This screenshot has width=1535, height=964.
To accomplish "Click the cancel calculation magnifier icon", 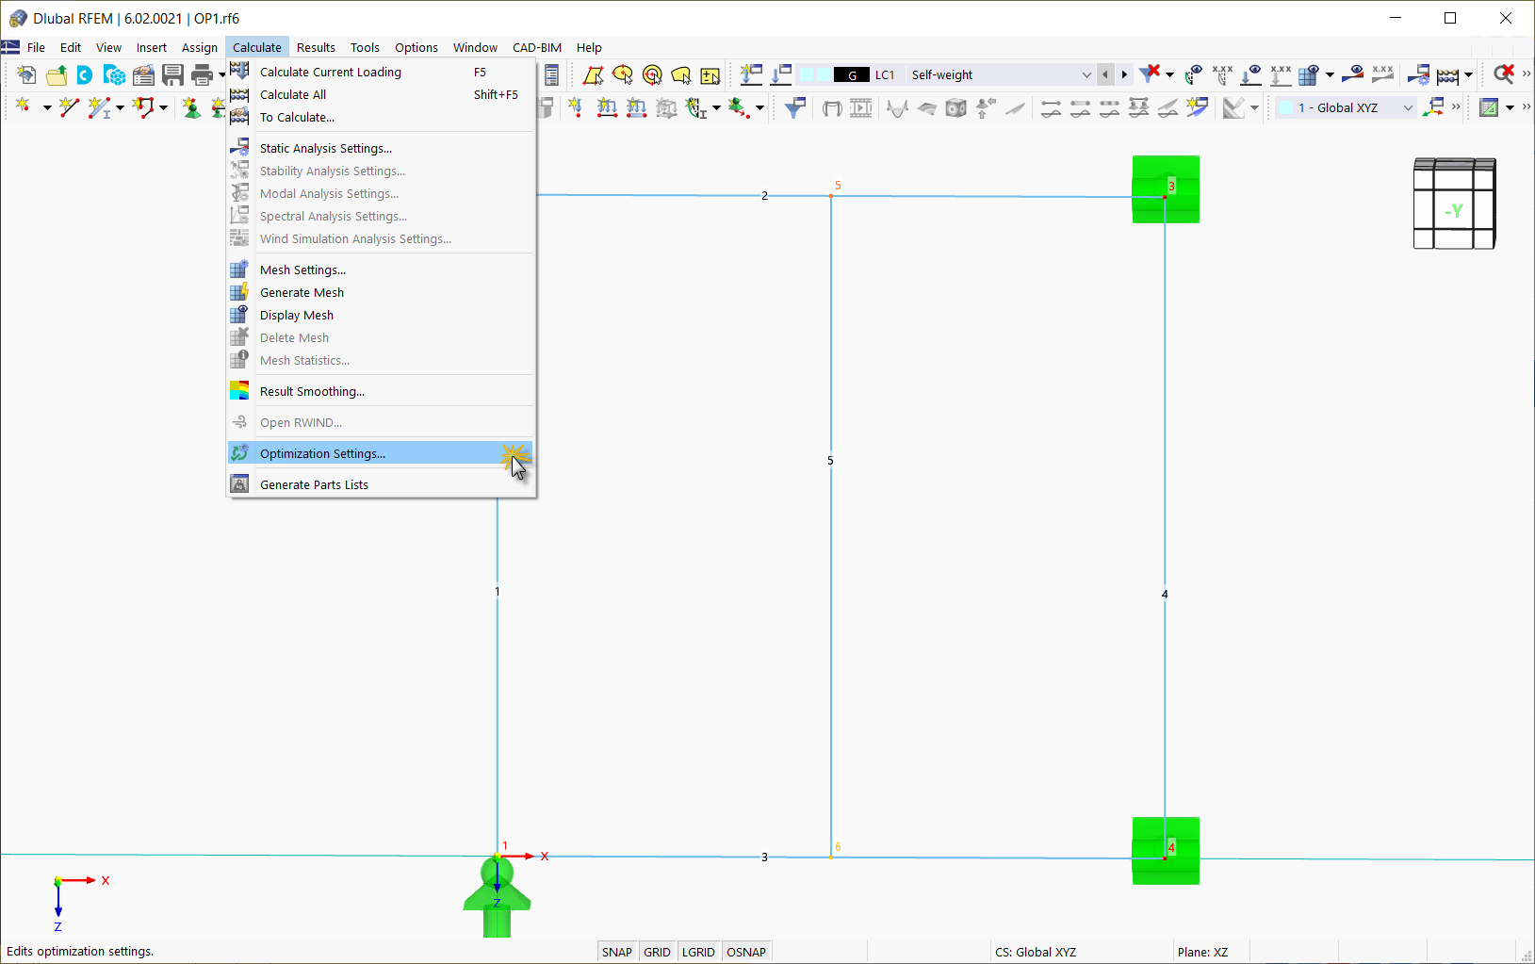I will tap(1506, 74).
